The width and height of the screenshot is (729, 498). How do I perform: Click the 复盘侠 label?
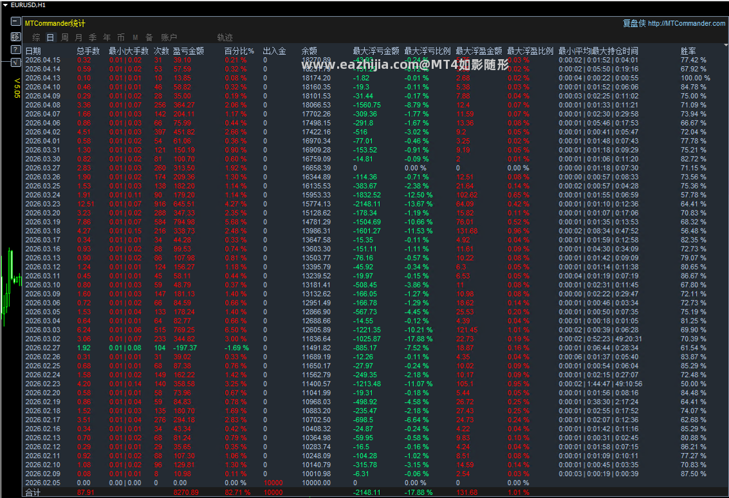(x=634, y=23)
